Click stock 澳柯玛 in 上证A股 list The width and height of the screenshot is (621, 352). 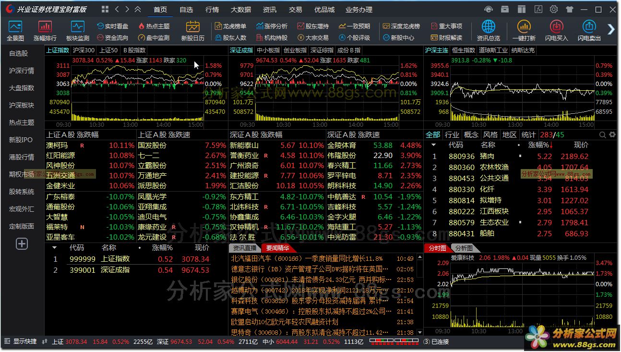click(x=57, y=145)
